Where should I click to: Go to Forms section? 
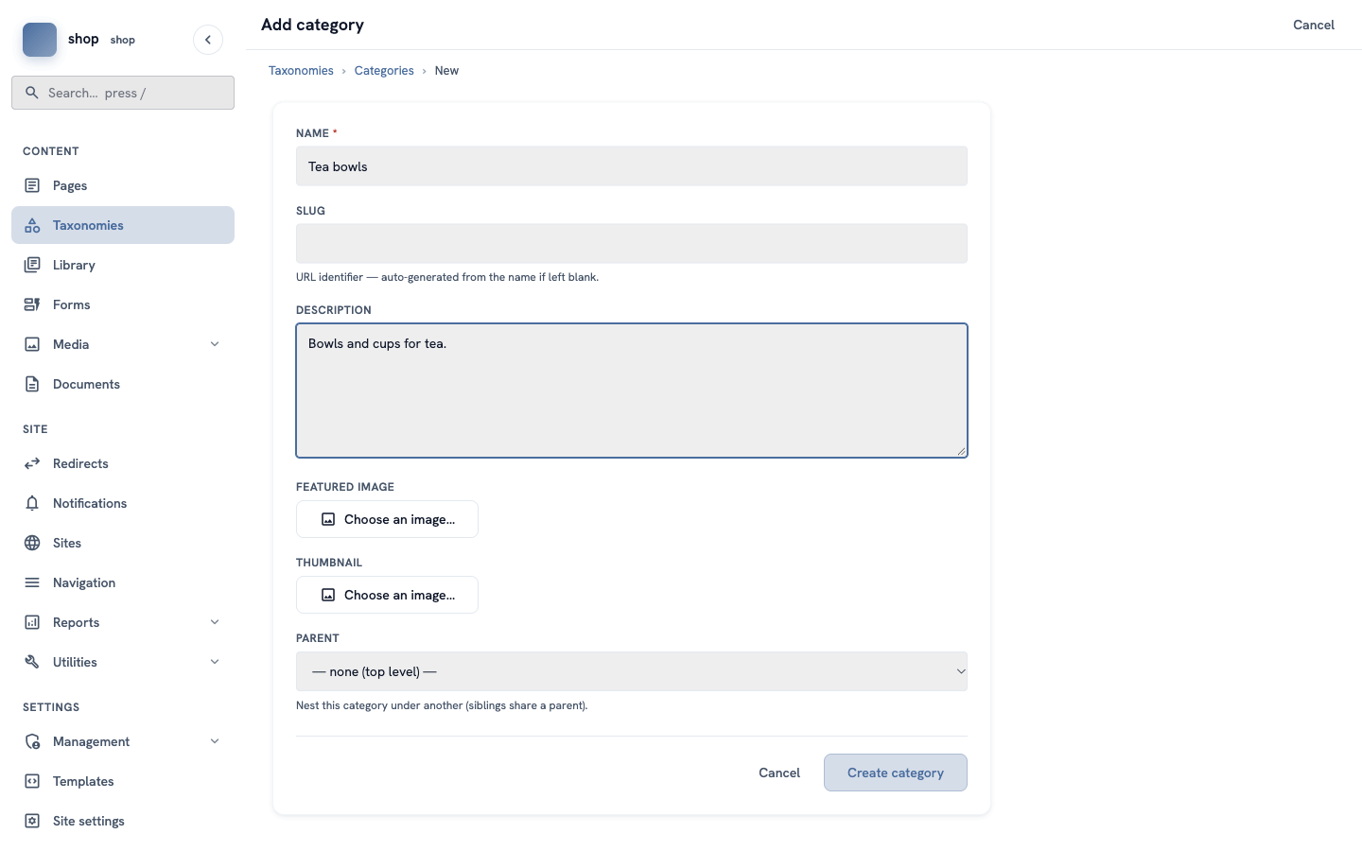coord(123,304)
